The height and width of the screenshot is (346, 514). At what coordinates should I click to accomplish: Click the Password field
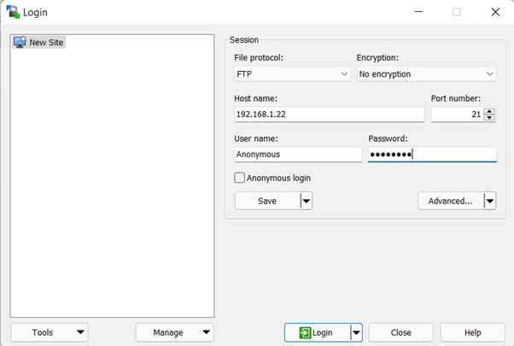432,155
